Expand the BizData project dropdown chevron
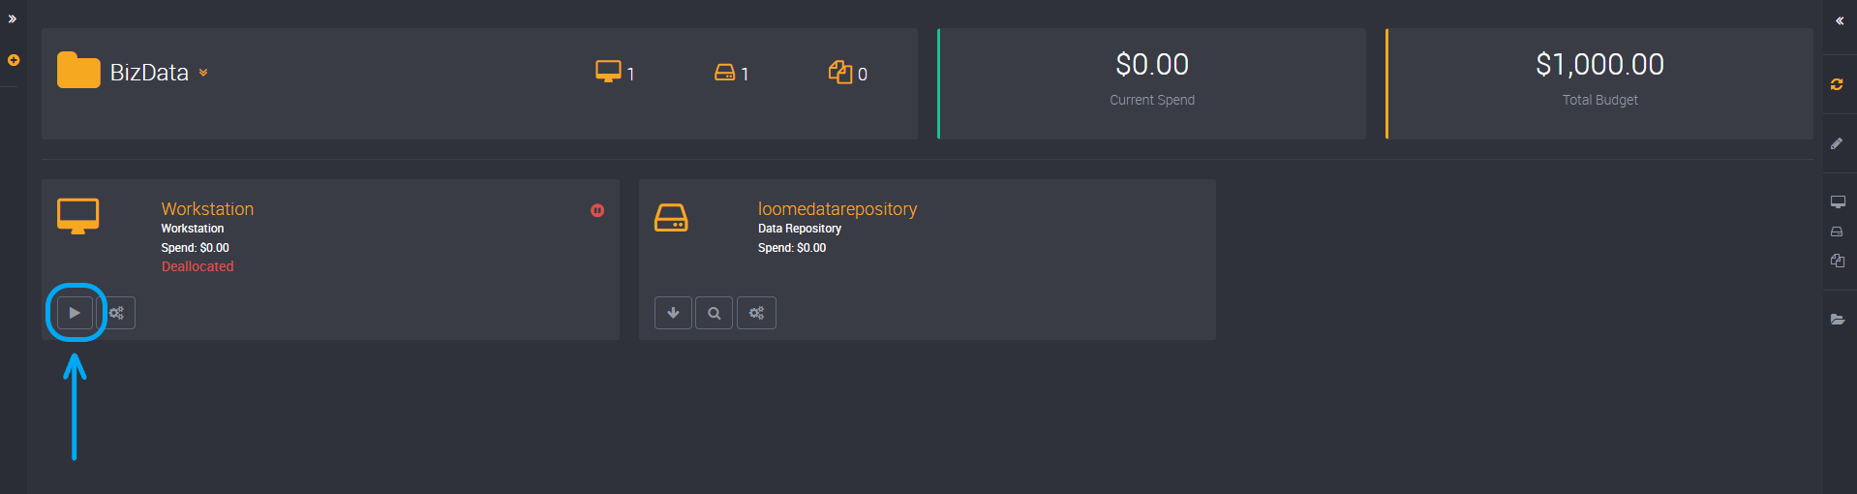The width and height of the screenshot is (1857, 494). [203, 73]
